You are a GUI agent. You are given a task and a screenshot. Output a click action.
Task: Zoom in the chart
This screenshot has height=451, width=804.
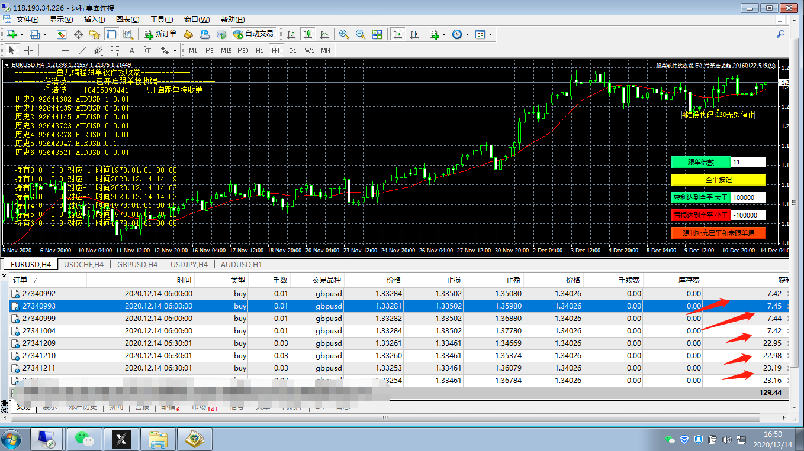click(344, 34)
